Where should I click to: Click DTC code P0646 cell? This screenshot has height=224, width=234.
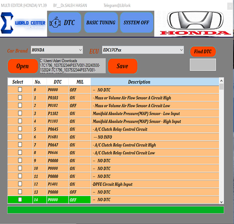tap(58, 153)
